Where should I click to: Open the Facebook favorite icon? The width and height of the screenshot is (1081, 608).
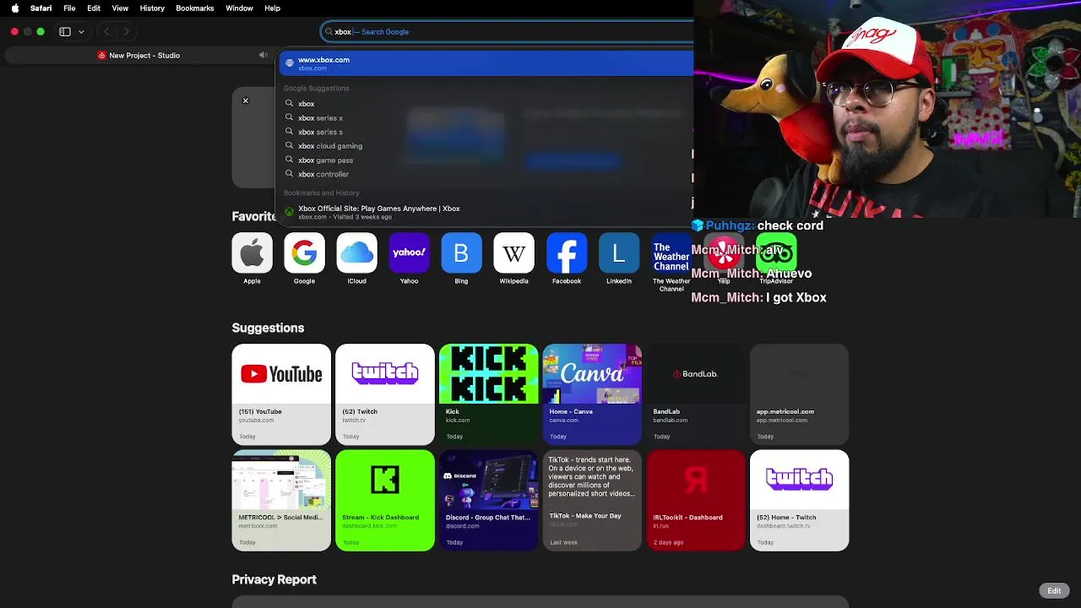[566, 252]
